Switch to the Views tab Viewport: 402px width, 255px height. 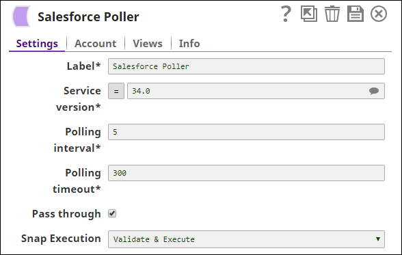148,44
